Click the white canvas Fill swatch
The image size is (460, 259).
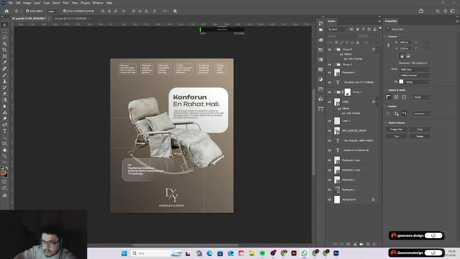[x=401, y=82]
